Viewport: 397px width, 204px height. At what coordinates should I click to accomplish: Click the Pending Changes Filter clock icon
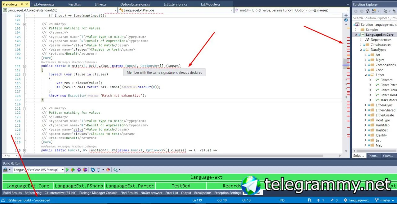(386, 11)
